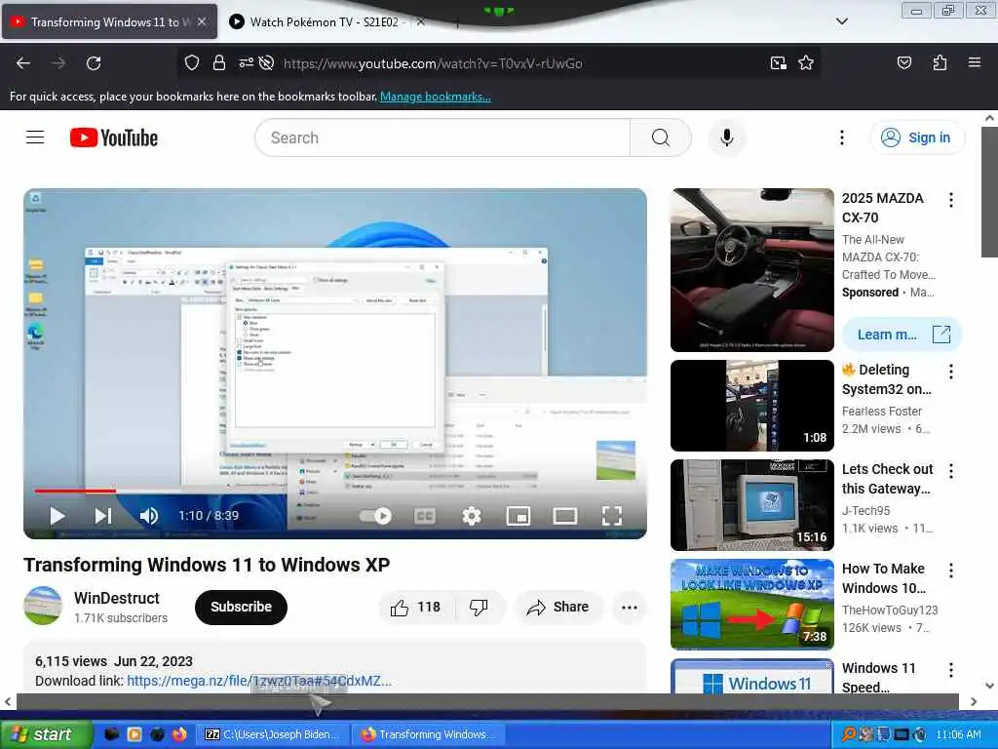This screenshot has width=998, height=749.
Task: Click into the YouTube Search field
Action: (x=443, y=138)
